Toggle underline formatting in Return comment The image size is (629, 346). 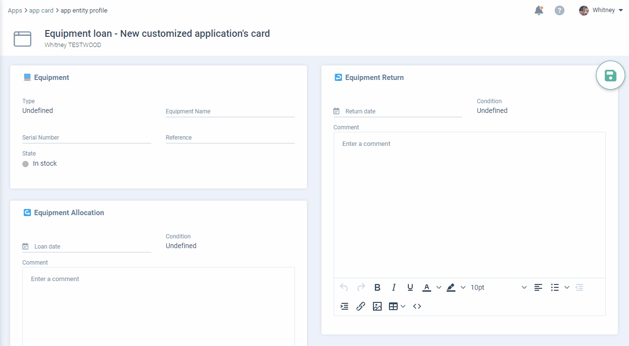[410, 287]
